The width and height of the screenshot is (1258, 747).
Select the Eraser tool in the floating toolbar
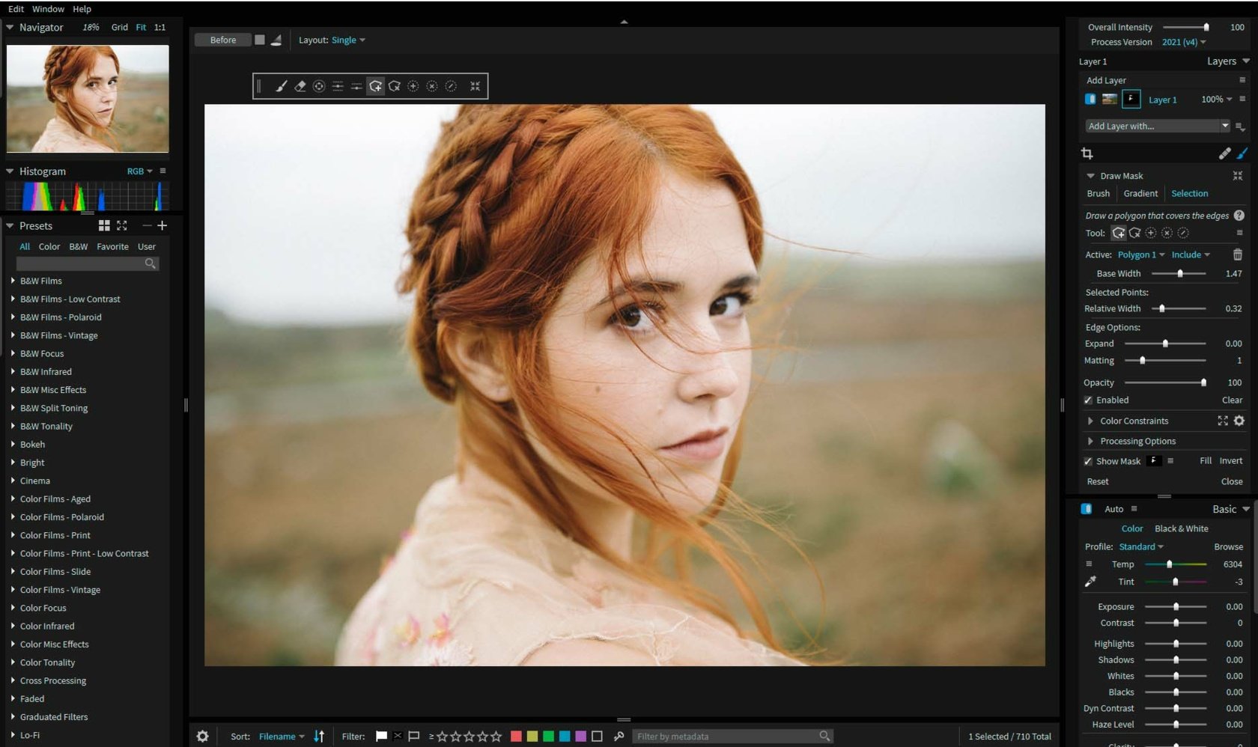click(300, 86)
